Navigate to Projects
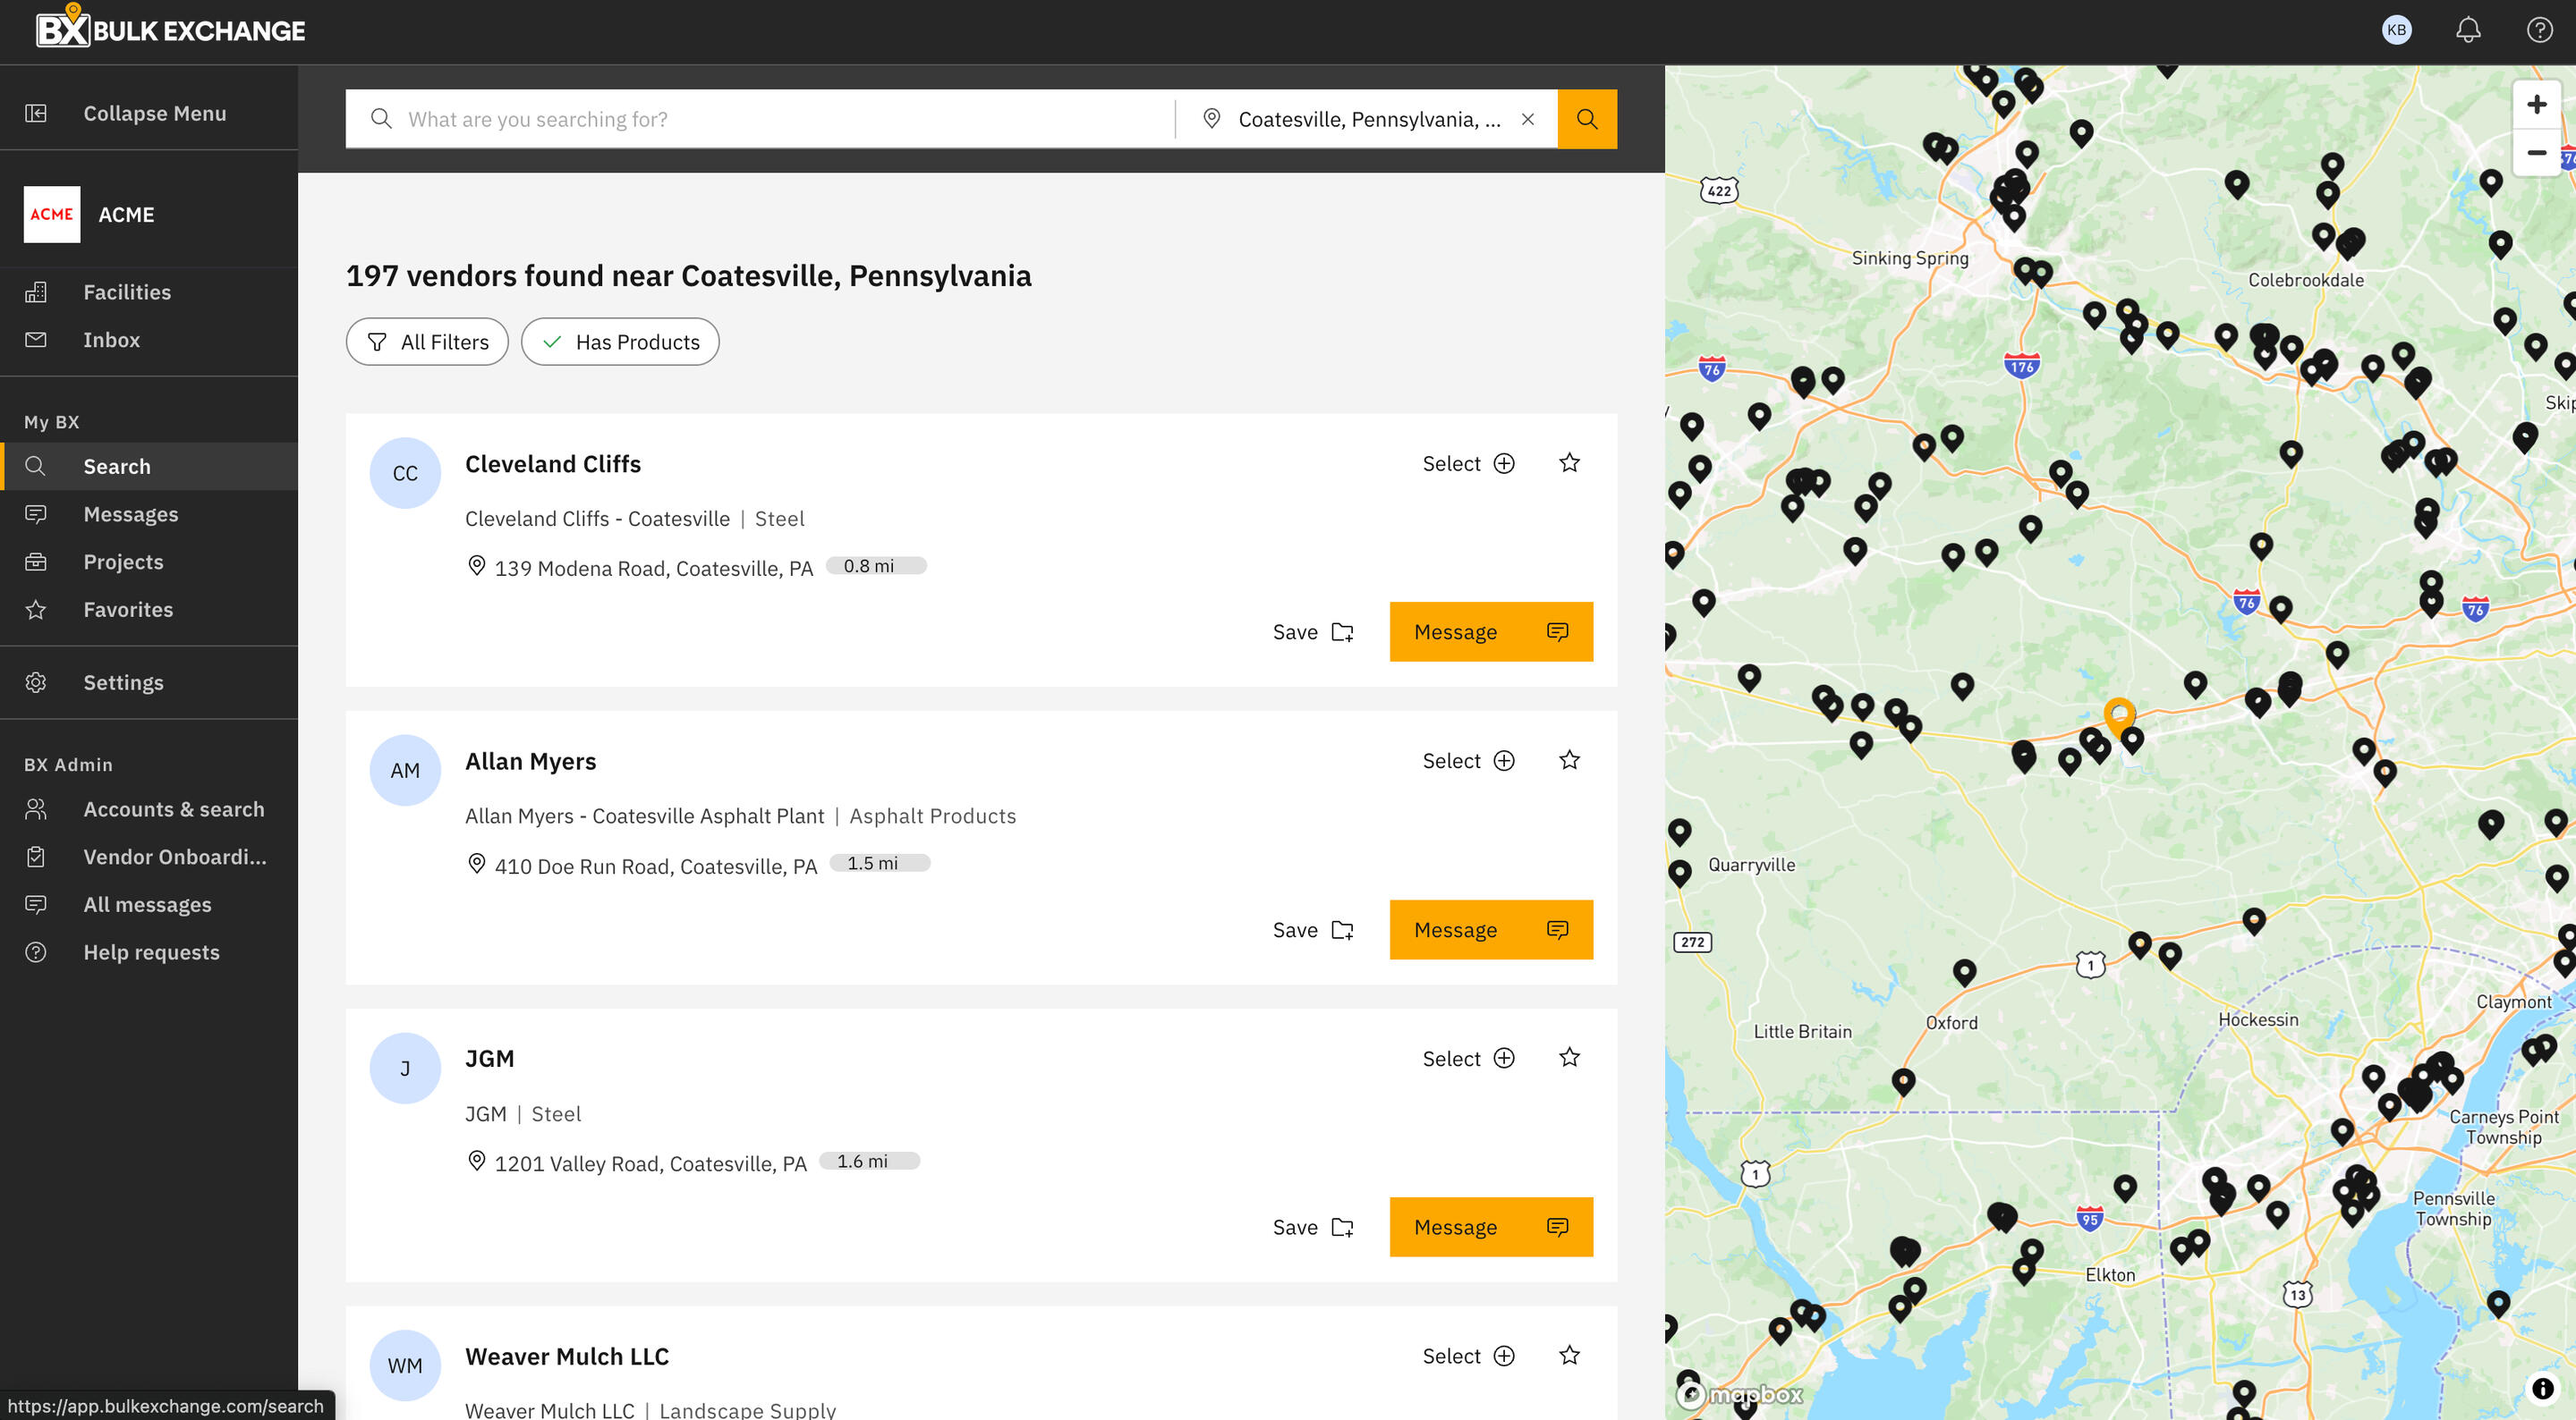The image size is (2576, 1420). coord(149,562)
